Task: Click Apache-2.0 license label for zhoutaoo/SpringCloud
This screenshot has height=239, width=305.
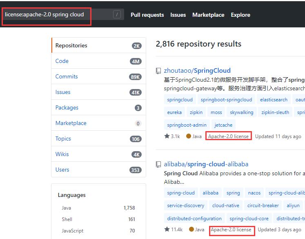Action: click(x=228, y=136)
